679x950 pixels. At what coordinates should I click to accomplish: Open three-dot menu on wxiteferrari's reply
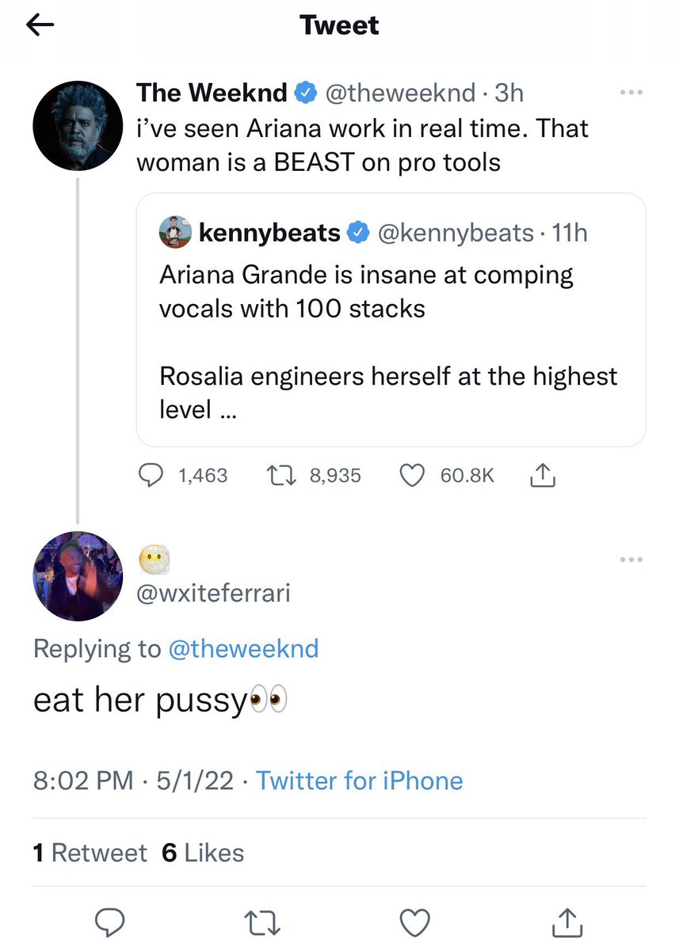click(631, 560)
